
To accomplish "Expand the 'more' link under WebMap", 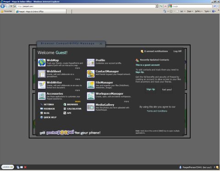I will point(77,68).
